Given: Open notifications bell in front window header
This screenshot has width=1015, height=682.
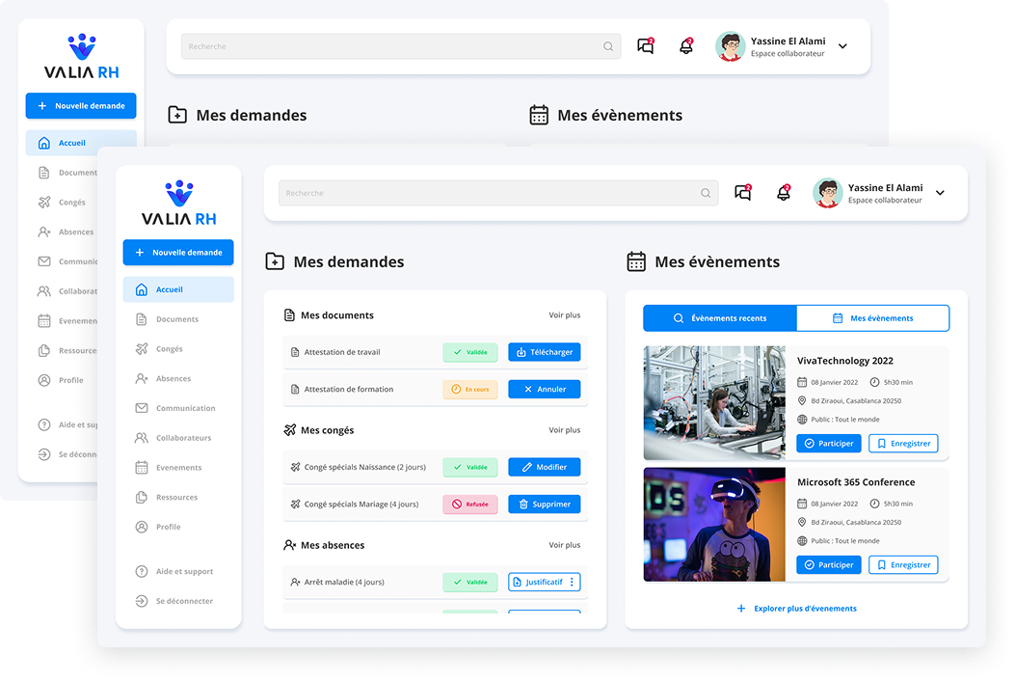Looking at the screenshot, I should [x=784, y=192].
